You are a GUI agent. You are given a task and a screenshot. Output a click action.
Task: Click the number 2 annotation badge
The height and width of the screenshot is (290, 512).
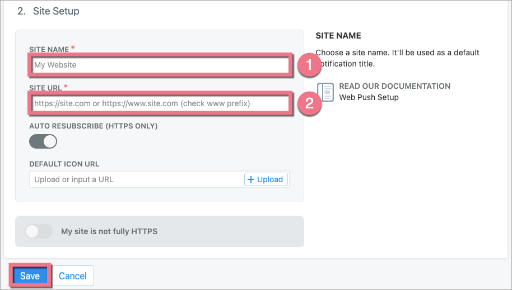(309, 104)
